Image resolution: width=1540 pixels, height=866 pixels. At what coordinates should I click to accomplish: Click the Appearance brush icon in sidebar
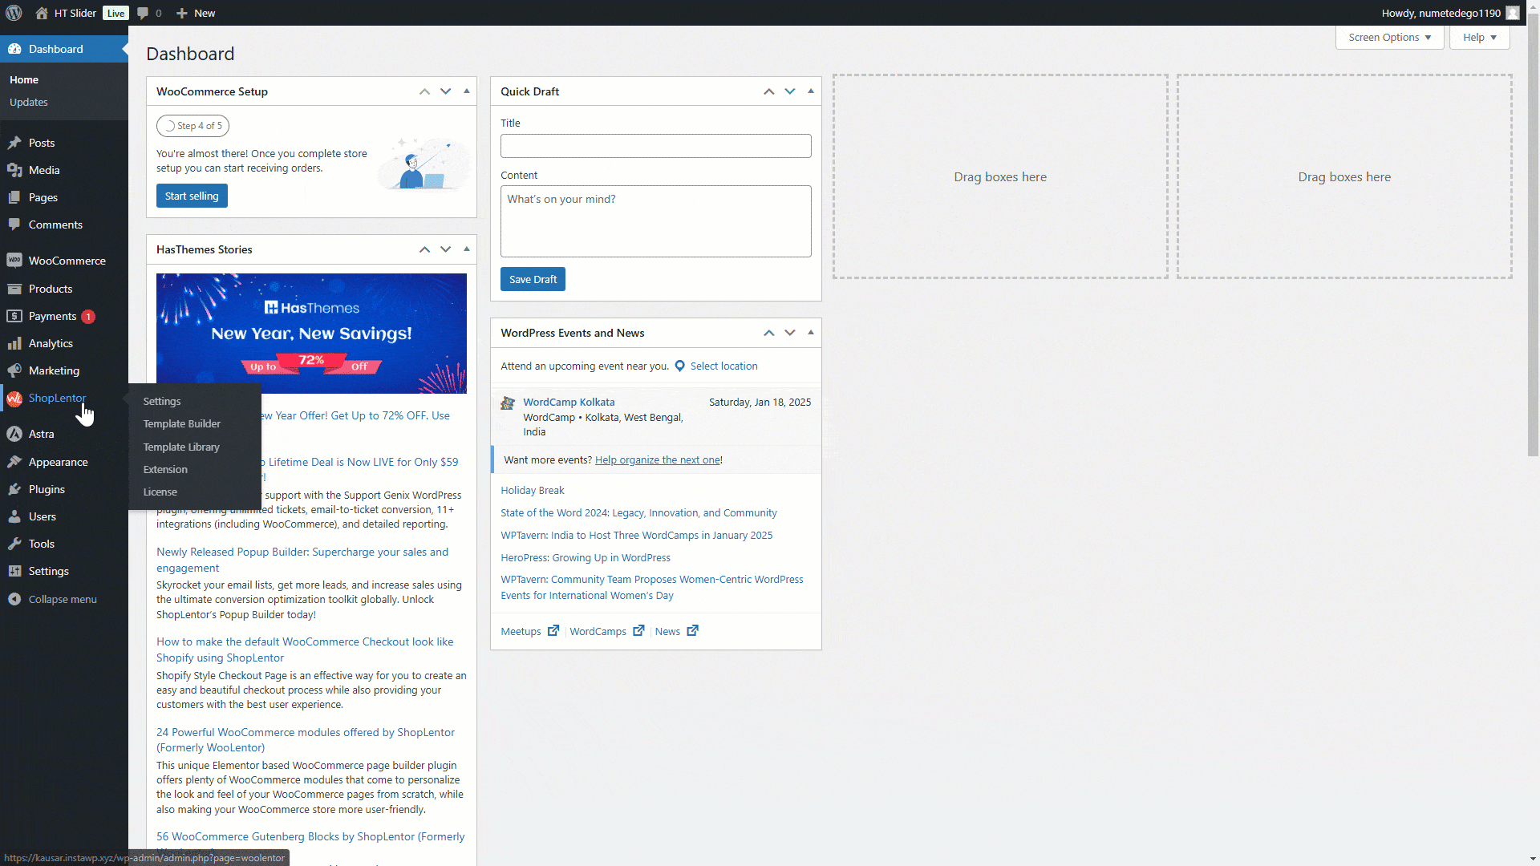coord(15,461)
